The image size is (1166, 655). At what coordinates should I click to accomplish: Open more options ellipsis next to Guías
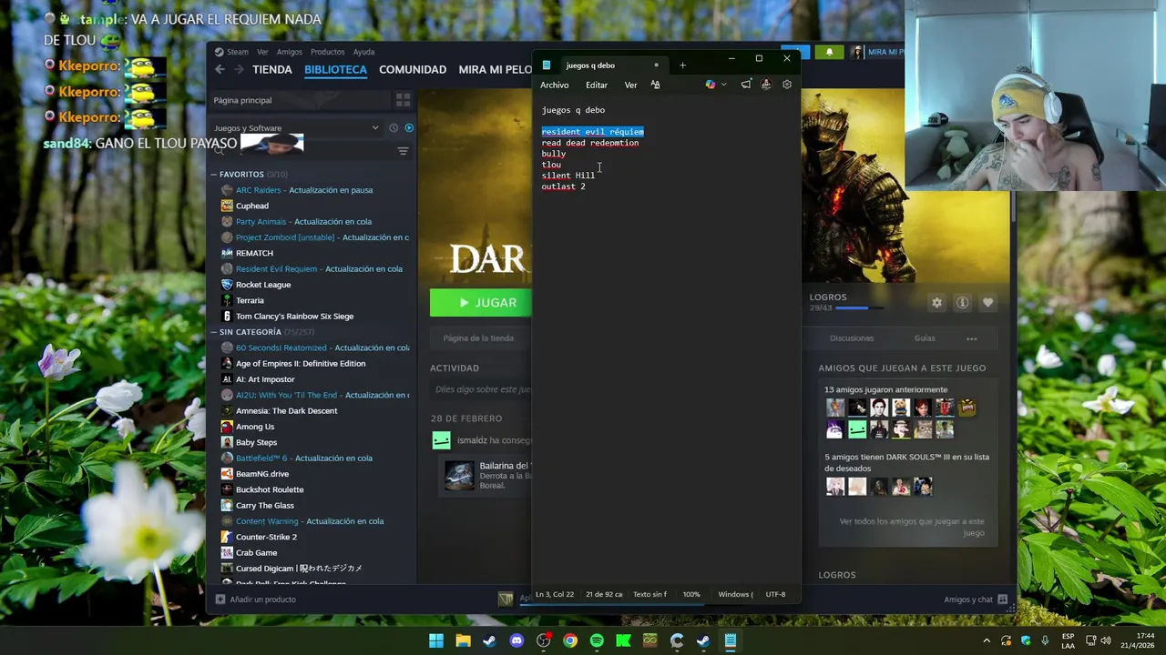point(971,338)
